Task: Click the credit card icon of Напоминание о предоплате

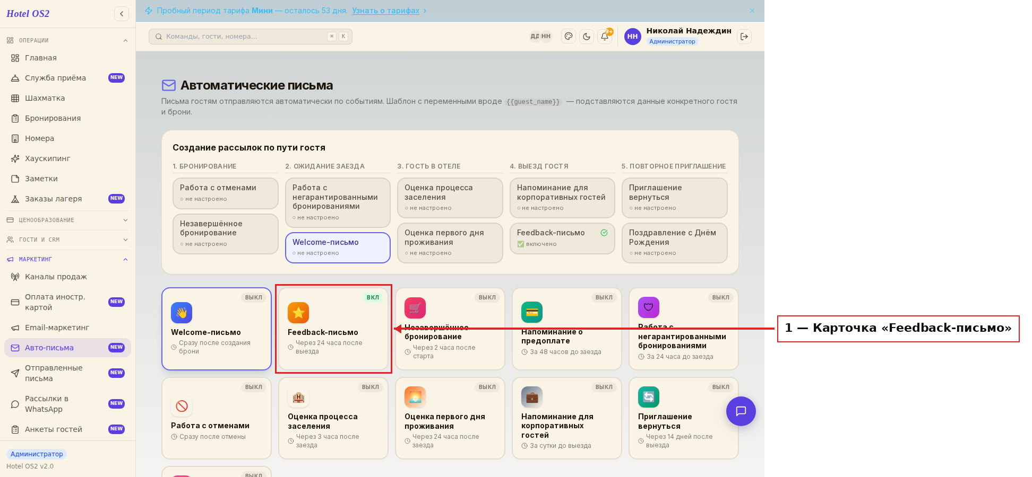Action: (532, 312)
